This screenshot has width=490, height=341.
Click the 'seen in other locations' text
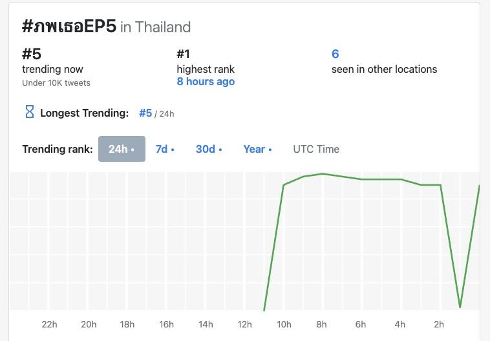coord(384,69)
